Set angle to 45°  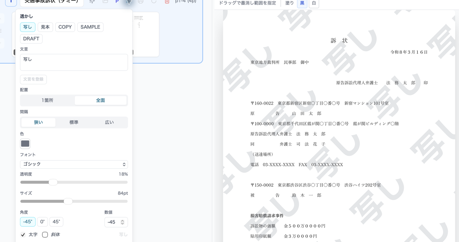(56, 222)
